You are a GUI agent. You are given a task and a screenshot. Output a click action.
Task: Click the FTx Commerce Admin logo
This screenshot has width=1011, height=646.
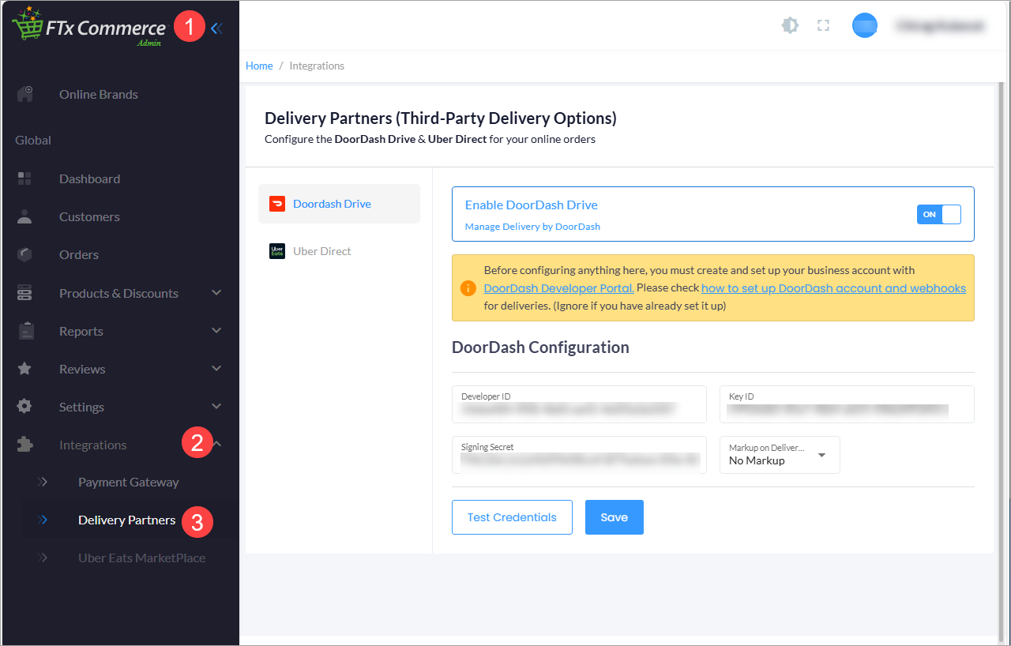[x=88, y=28]
